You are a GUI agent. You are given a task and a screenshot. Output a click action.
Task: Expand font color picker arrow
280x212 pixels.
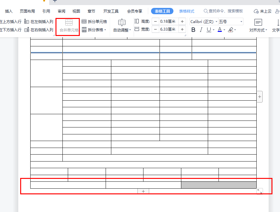224,30
